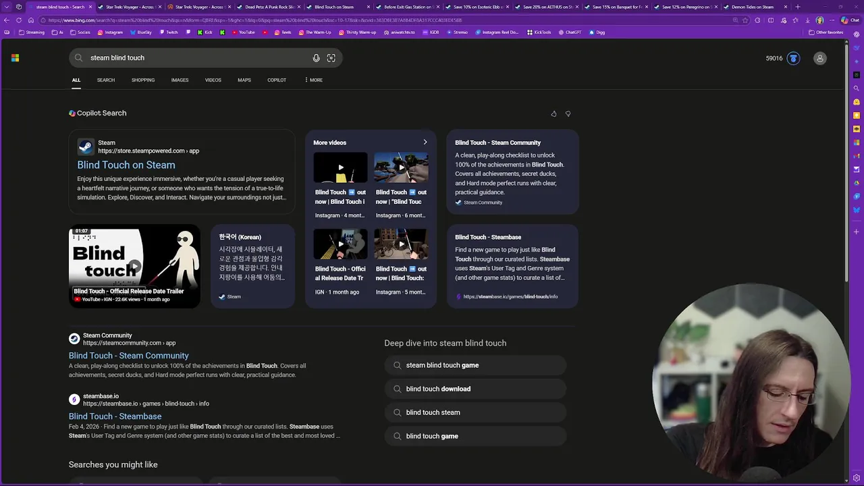864x486 pixels.
Task: Click the visual search camera icon
Action: (x=331, y=58)
